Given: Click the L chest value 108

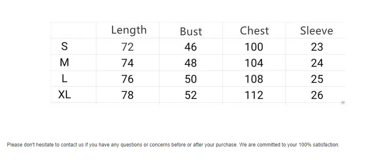Looking at the screenshot, I should coord(254,79).
